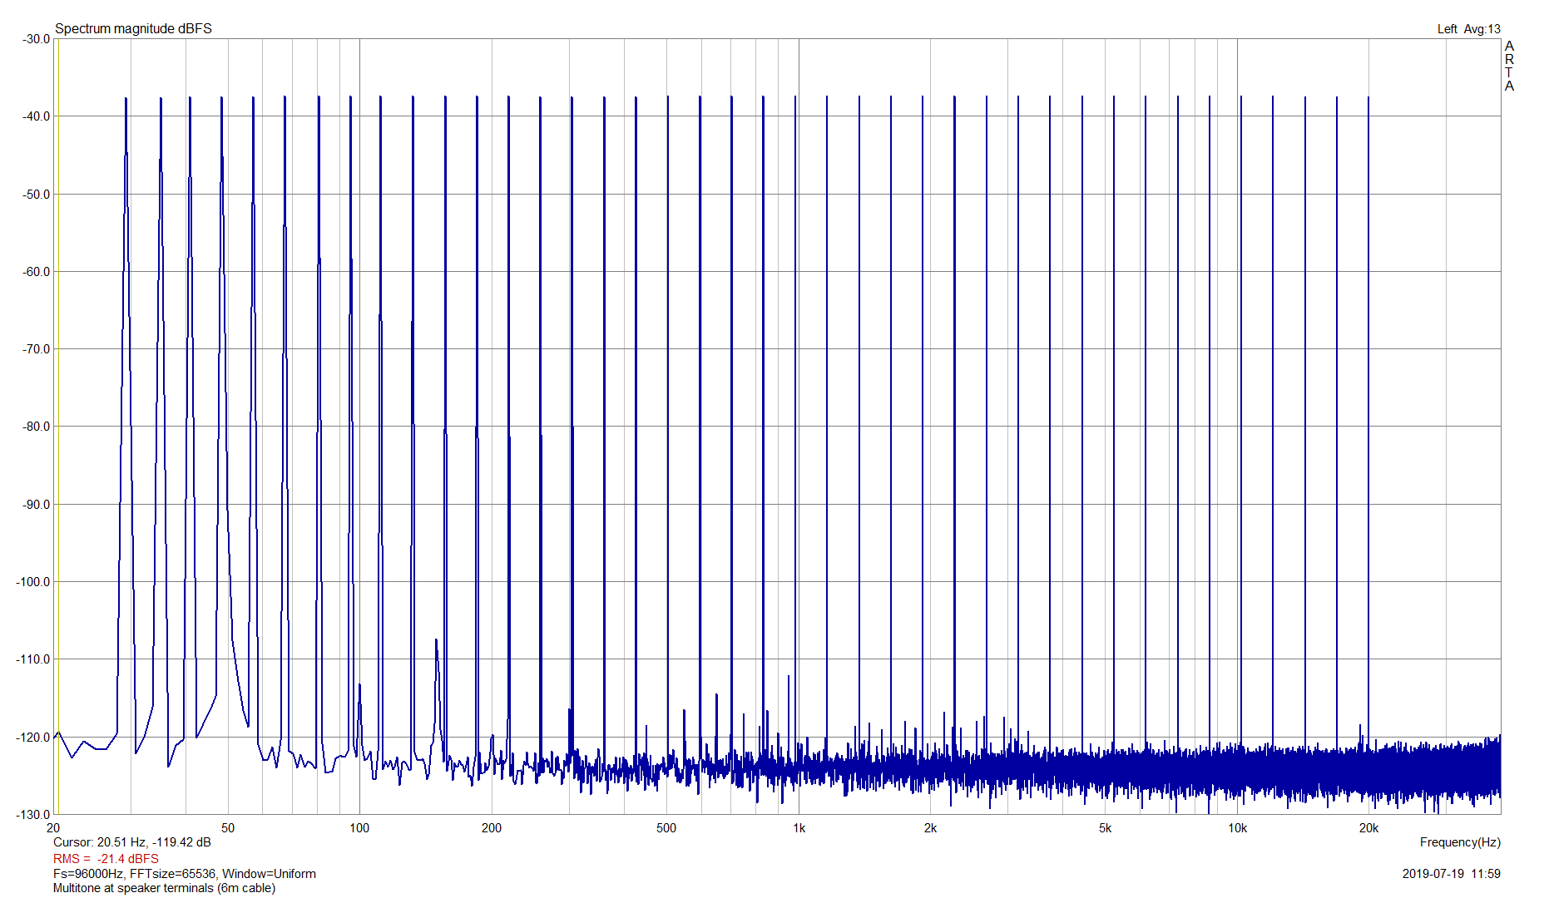The height and width of the screenshot is (898, 1554).
Task: Click the '2k' frequency axis label
Action: (x=930, y=828)
